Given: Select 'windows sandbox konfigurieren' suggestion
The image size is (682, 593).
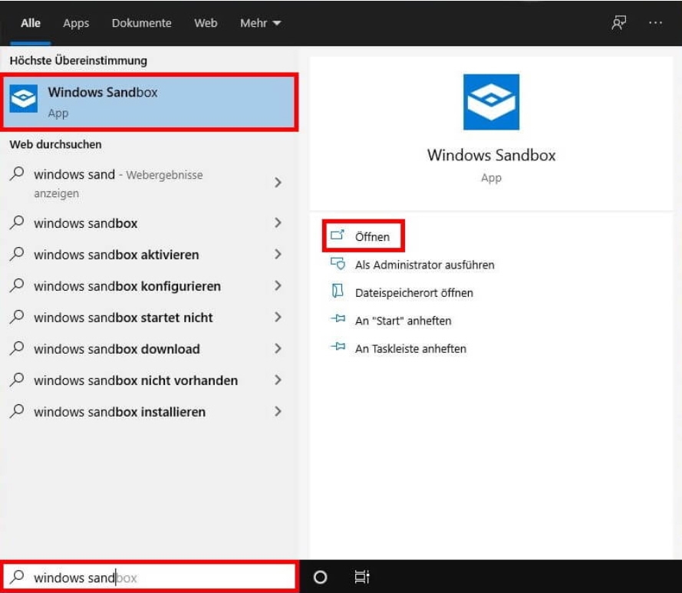Looking at the screenshot, I should pyautogui.click(x=148, y=286).
